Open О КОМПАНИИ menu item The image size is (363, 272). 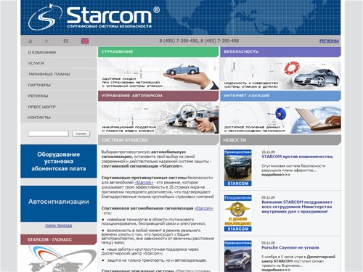(x=59, y=52)
